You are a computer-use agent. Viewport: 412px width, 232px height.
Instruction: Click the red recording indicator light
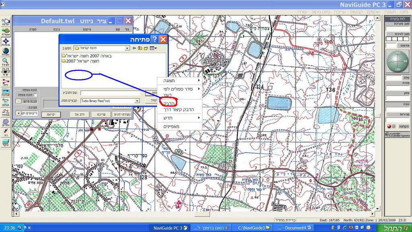(389, 126)
